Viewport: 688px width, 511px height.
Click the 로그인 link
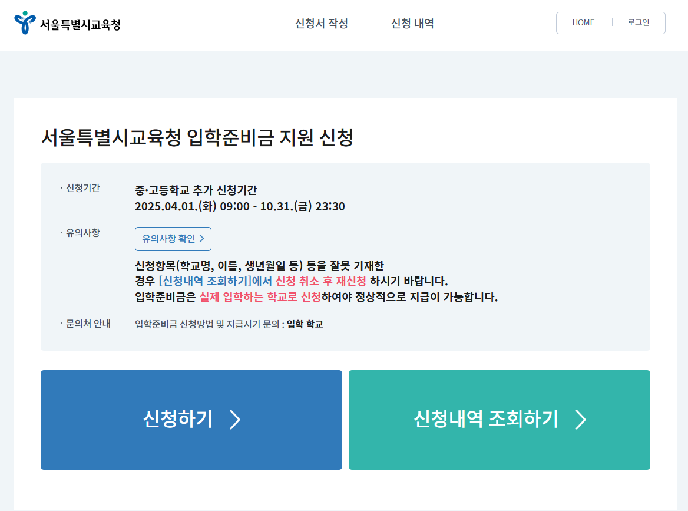638,22
